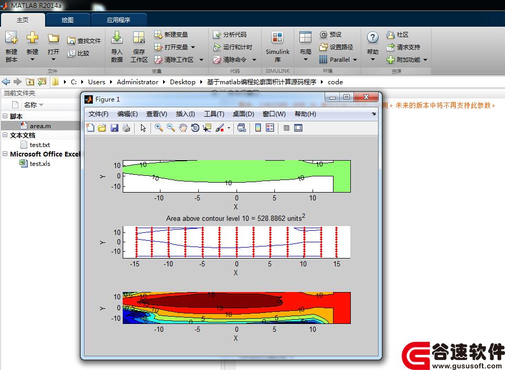This screenshot has width=505, height=370.
Task: Open 插入(I) menu in Figure 1
Action: [185, 114]
